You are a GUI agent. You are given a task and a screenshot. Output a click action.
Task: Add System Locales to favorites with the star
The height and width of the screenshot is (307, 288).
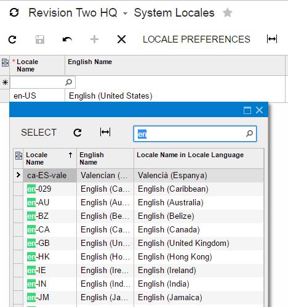click(x=228, y=12)
